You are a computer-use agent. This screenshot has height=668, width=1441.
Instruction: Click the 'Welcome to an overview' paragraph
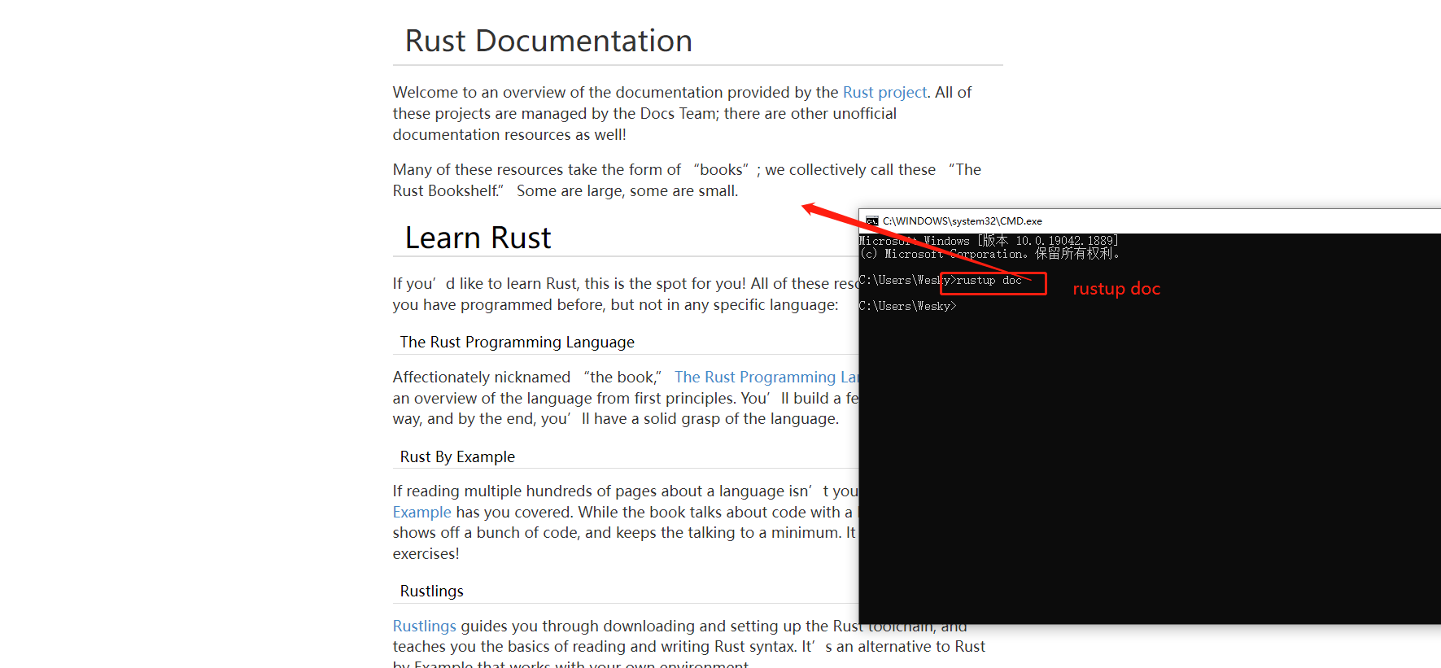(x=682, y=114)
